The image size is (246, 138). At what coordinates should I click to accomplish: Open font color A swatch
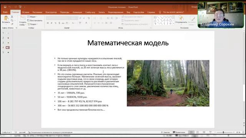click(x=86, y=23)
